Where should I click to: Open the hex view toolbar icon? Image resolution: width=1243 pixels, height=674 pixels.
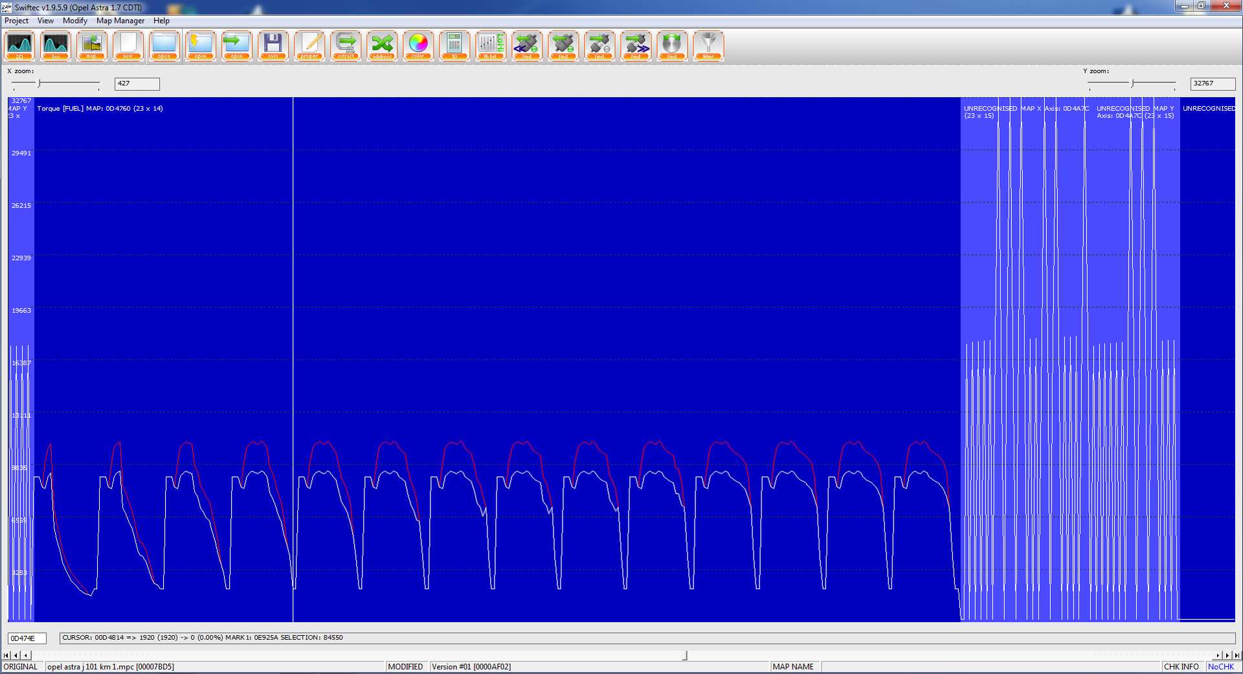coord(56,45)
